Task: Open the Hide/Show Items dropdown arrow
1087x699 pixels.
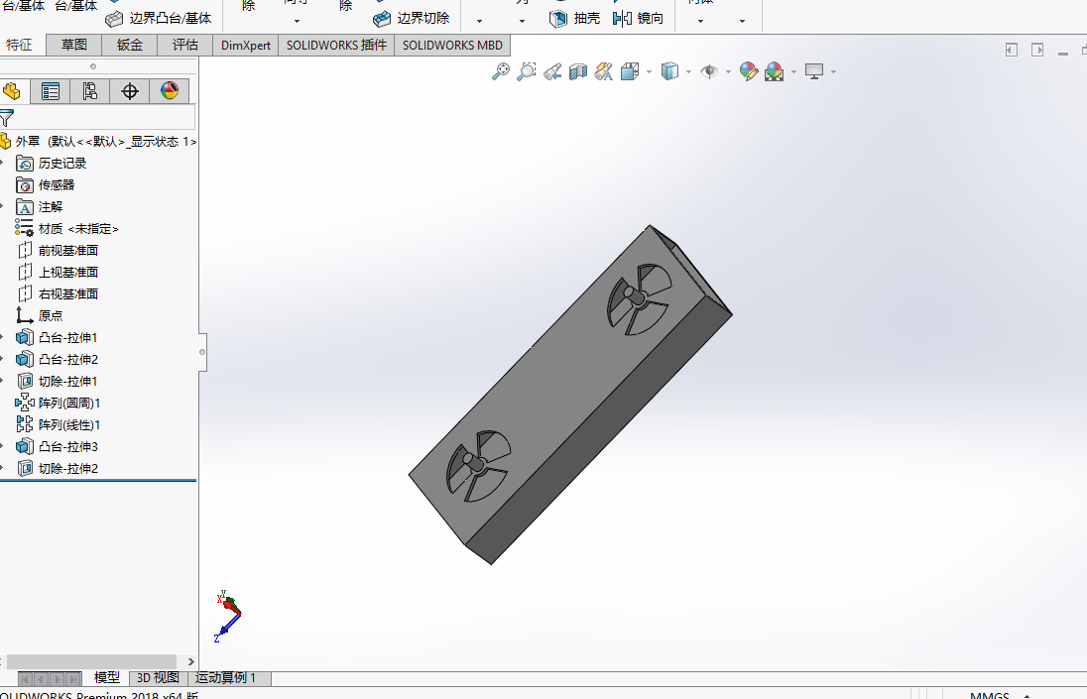Action: (728, 72)
